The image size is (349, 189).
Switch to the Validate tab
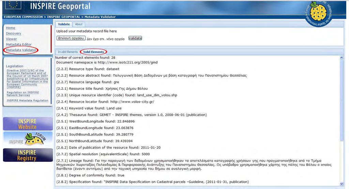[x=64, y=24]
